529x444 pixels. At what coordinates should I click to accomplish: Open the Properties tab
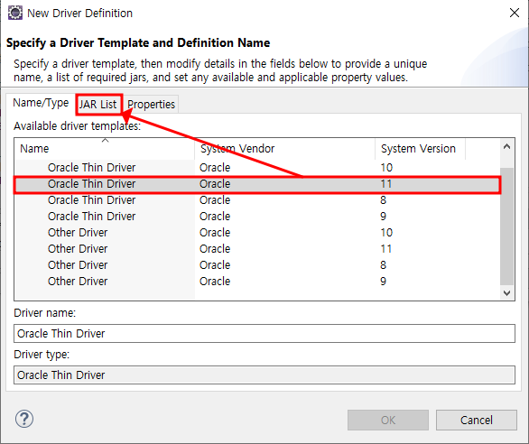point(151,105)
